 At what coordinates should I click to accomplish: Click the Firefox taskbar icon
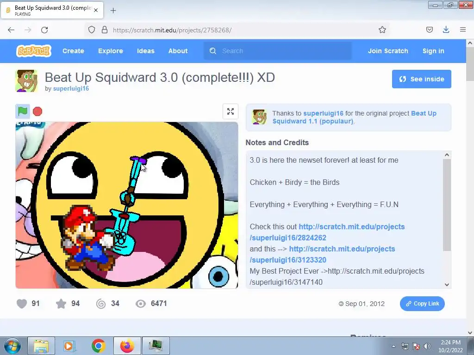[127, 346]
